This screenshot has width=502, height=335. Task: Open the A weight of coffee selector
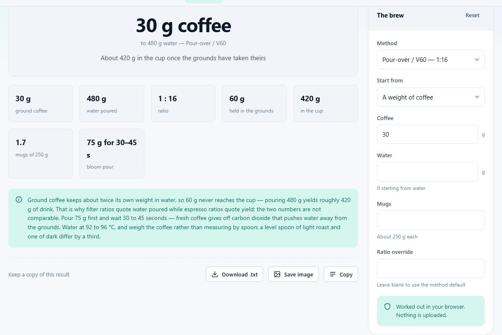(431, 97)
